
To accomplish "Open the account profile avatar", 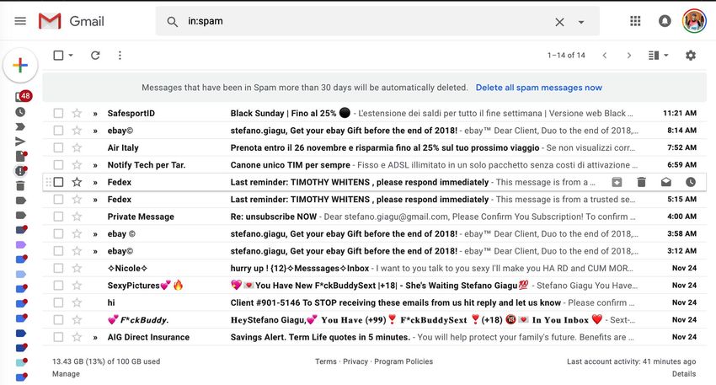I will click(x=694, y=21).
